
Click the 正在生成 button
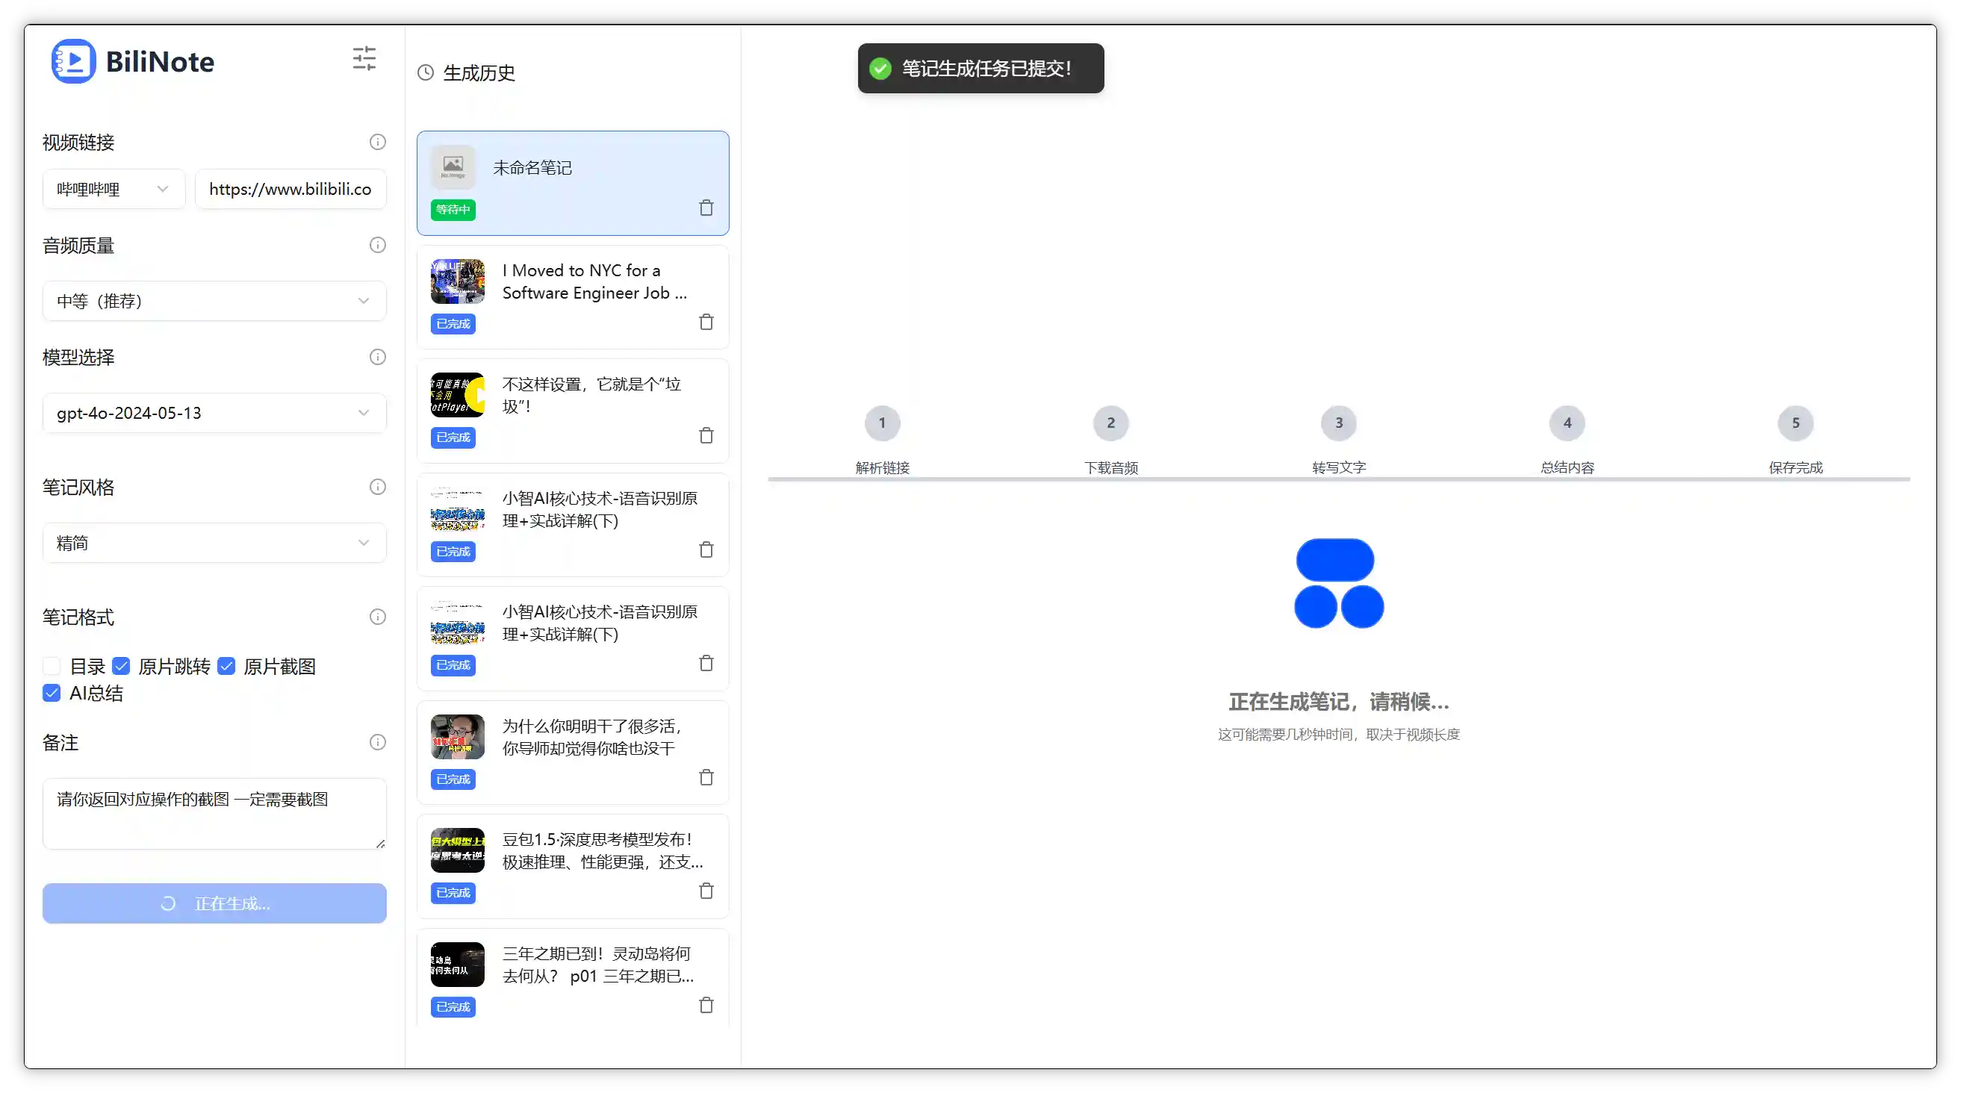click(x=214, y=903)
